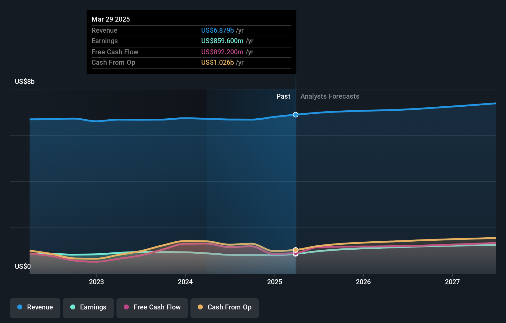Click the Cash From Op tooltip row label
Image resolution: width=506 pixels, height=323 pixels.
click(113, 62)
